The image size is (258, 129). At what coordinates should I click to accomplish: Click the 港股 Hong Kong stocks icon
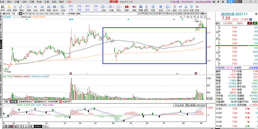tap(126, 8)
